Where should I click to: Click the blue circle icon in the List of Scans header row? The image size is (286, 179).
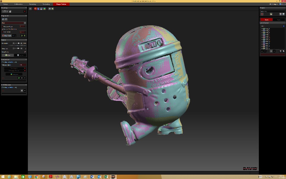tap(284, 26)
